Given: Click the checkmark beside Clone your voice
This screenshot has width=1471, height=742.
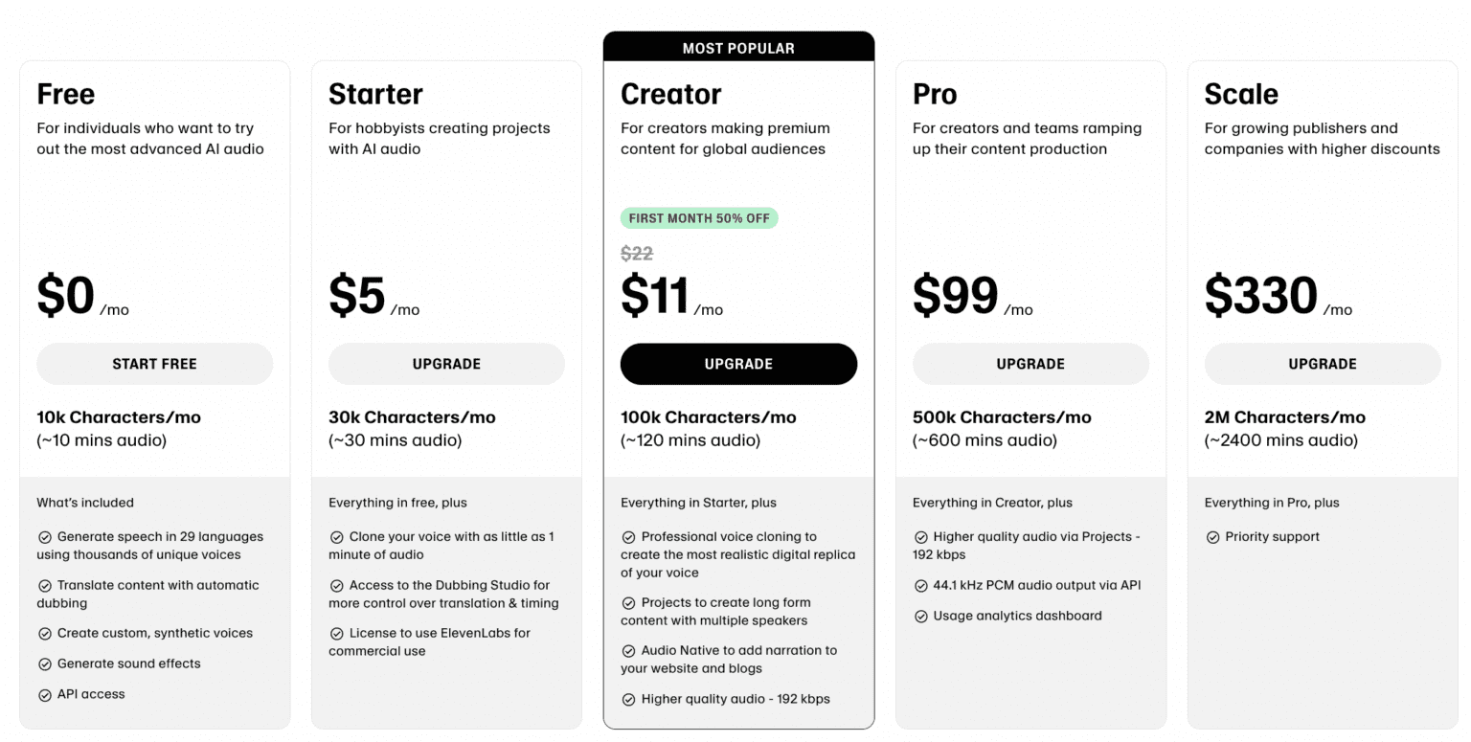Looking at the screenshot, I should [337, 537].
